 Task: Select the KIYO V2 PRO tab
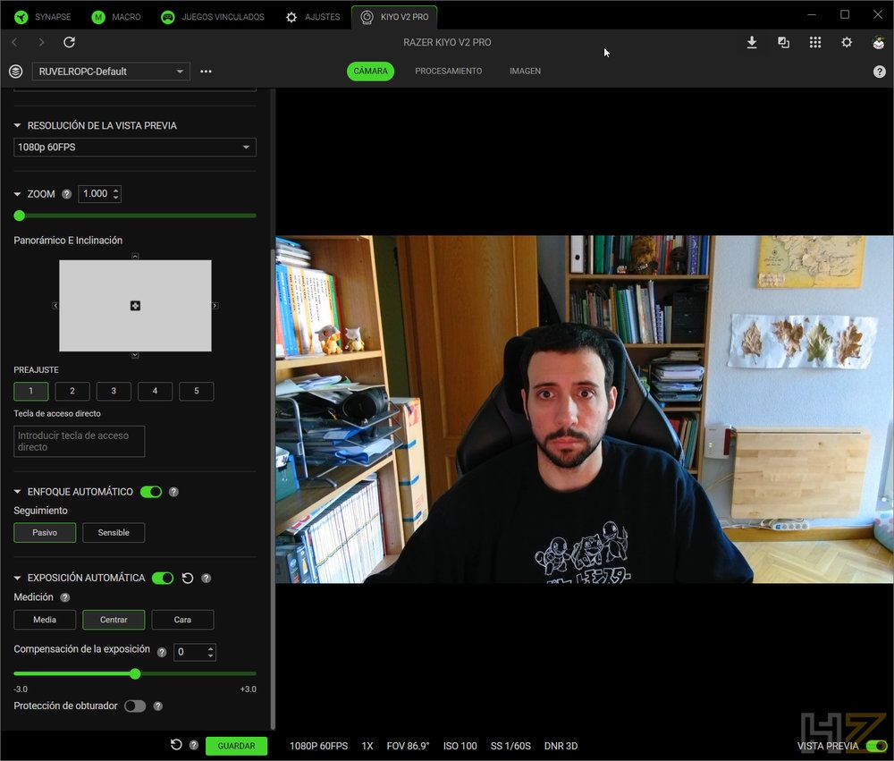click(394, 17)
